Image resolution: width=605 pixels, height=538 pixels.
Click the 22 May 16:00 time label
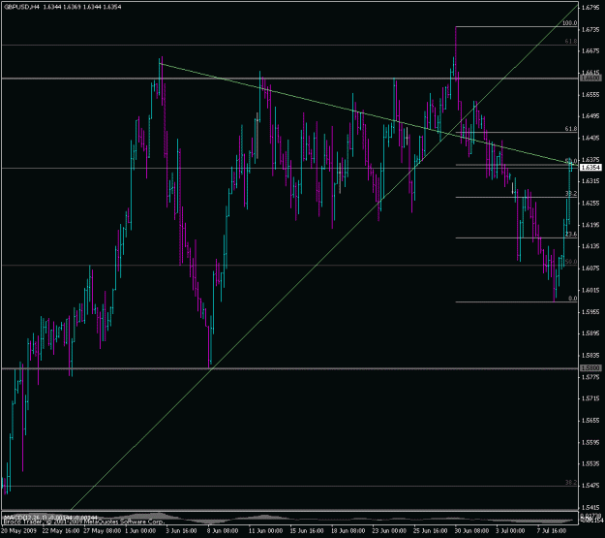coord(60,530)
